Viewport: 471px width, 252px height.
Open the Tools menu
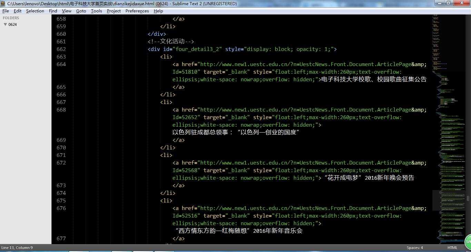coord(97,11)
